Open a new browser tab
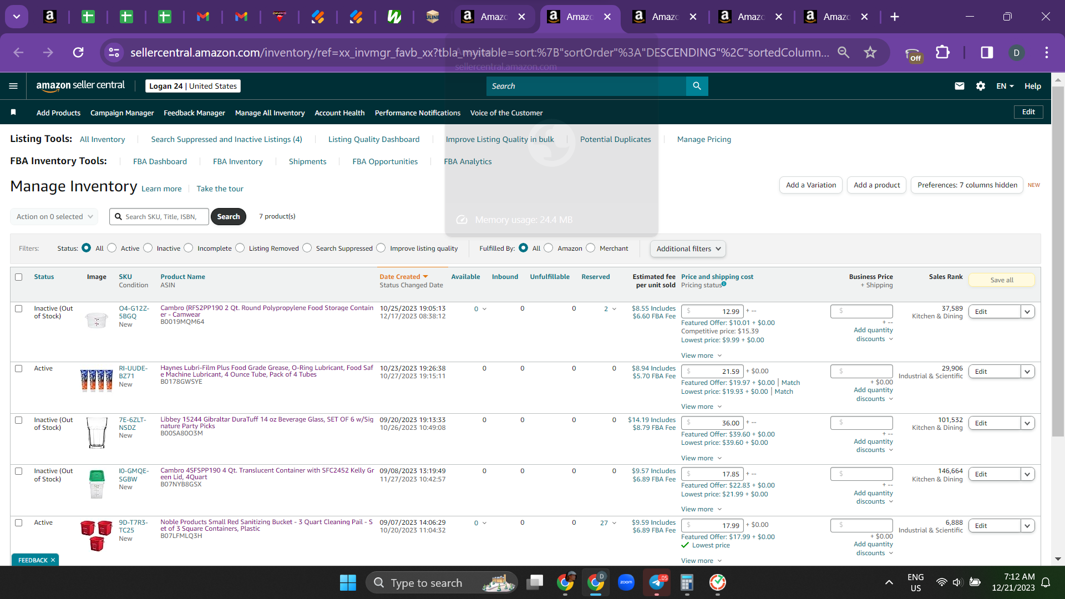The width and height of the screenshot is (1065, 599). [894, 17]
